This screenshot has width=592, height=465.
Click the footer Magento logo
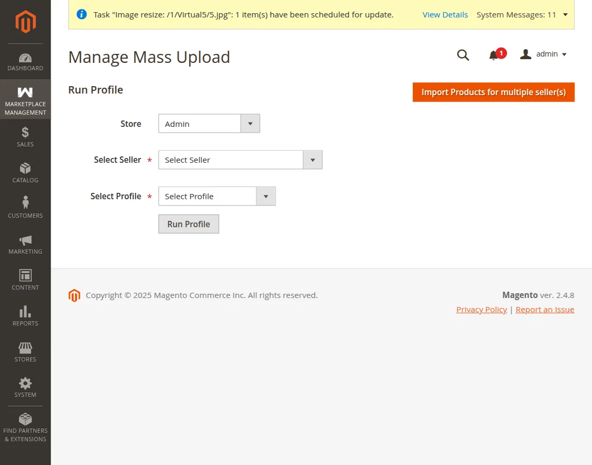coord(75,295)
